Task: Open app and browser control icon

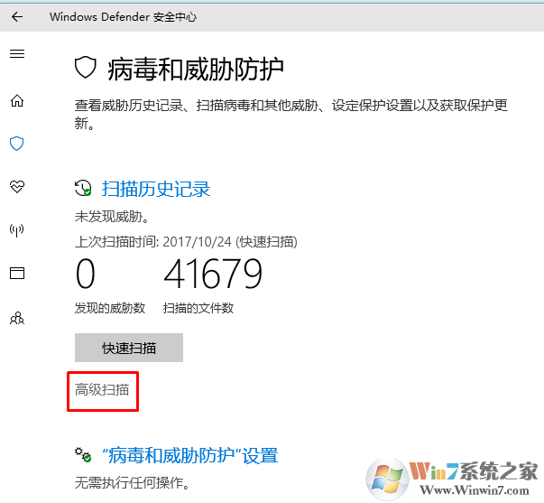Action: [17, 273]
